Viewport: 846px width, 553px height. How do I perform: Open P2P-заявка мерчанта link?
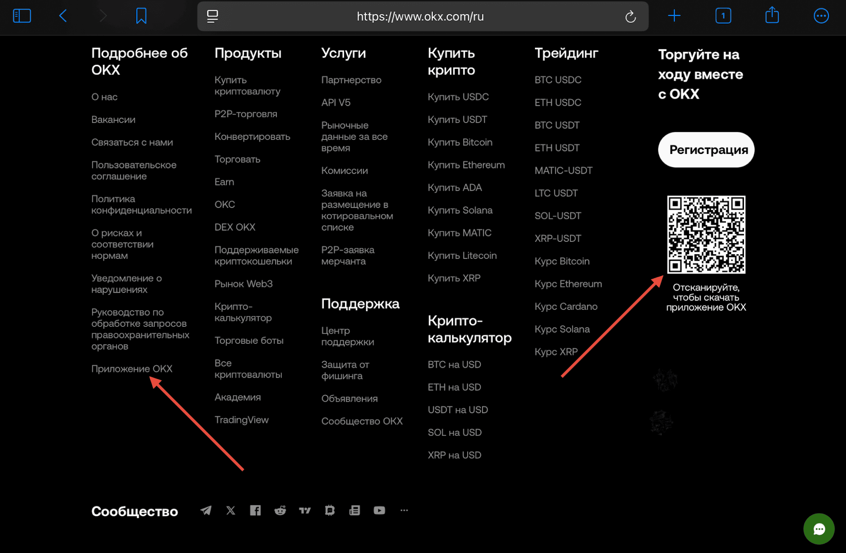pyautogui.click(x=347, y=255)
